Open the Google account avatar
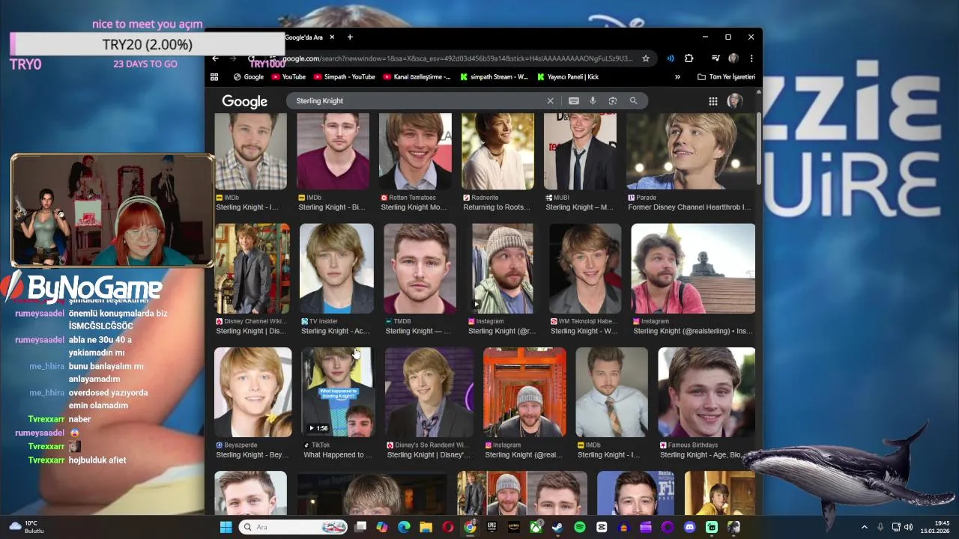This screenshot has width=959, height=539. (x=735, y=101)
